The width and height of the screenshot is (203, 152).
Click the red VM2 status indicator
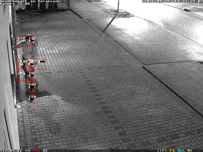pos(36,150)
